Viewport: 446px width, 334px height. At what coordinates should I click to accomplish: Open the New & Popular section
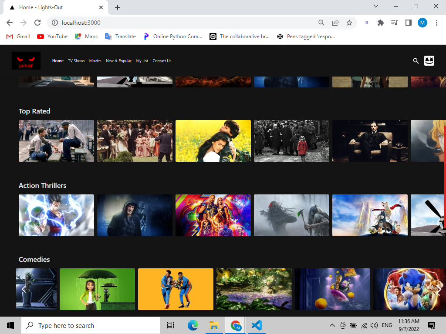pos(118,61)
